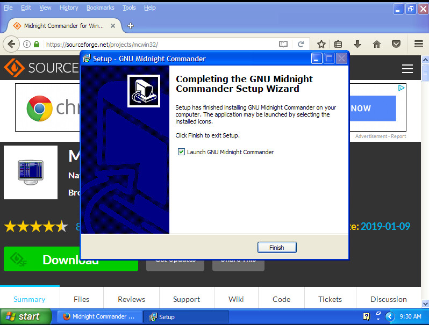Switch to the Support tab
The width and height of the screenshot is (429, 325).
[187, 299]
